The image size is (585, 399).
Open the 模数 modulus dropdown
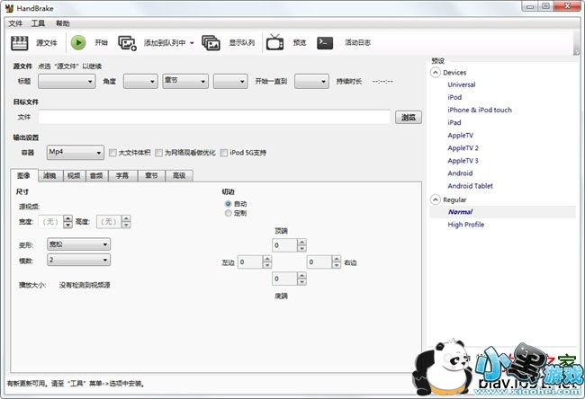78,260
